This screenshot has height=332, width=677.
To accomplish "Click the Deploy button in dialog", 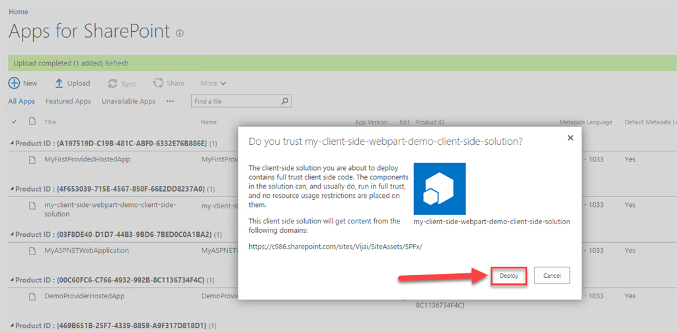I will (x=508, y=275).
